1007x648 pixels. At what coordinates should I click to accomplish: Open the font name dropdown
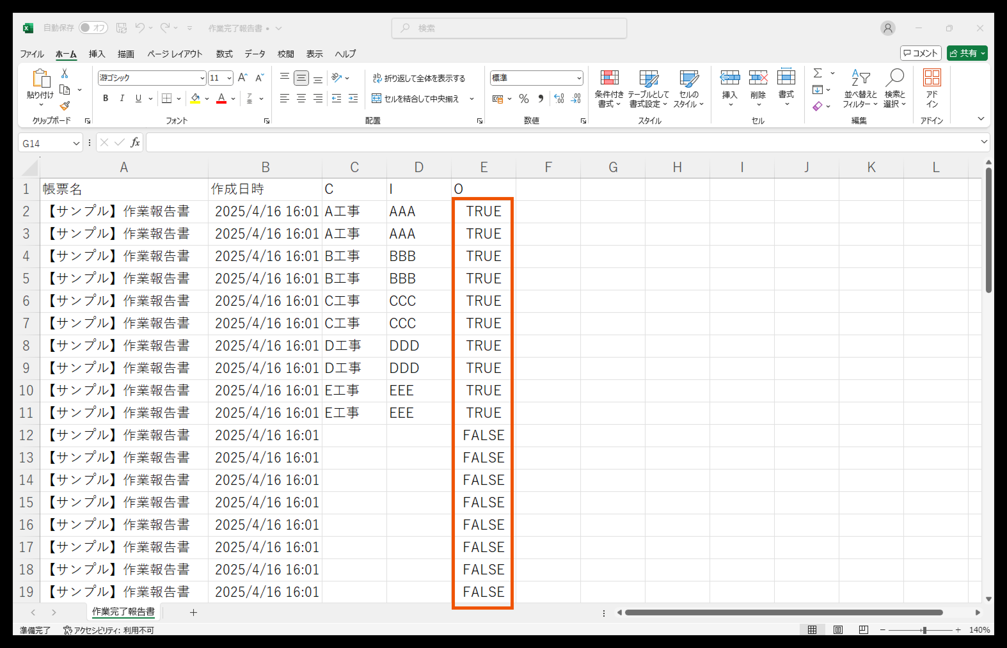click(x=202, y=78)
